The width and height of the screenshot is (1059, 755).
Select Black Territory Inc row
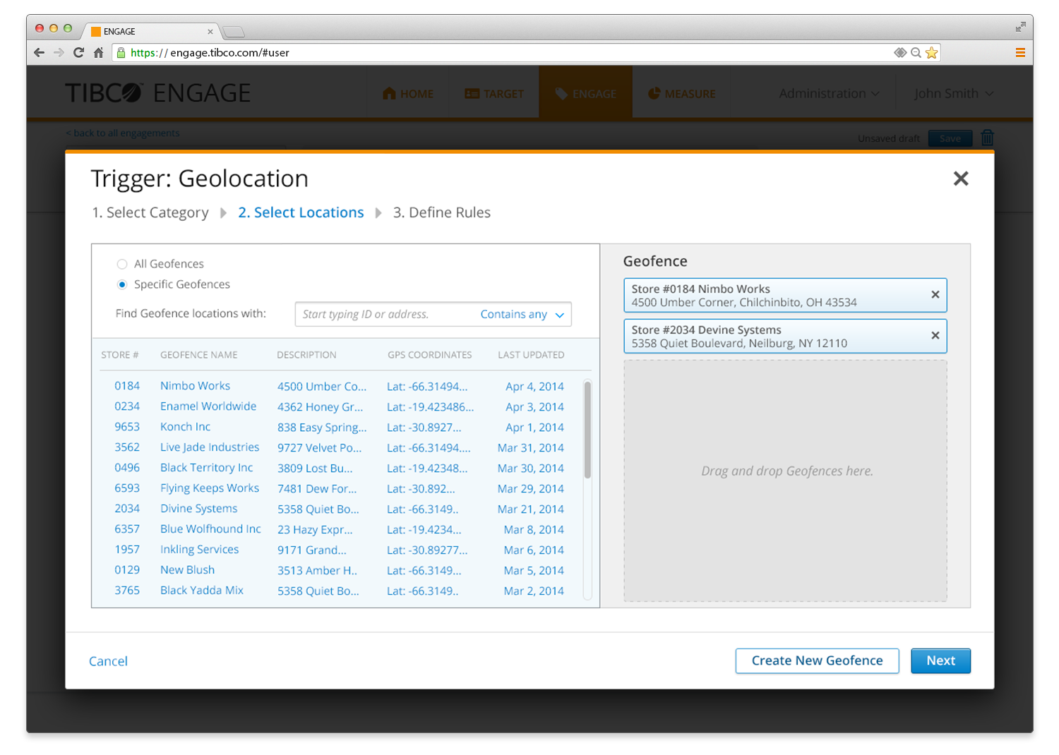[340, 468]
